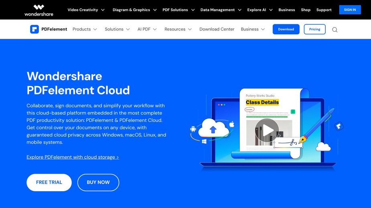Screen dimensions: 371x208
Task: Click the cloud upload icon
Action: coord(213,129)
